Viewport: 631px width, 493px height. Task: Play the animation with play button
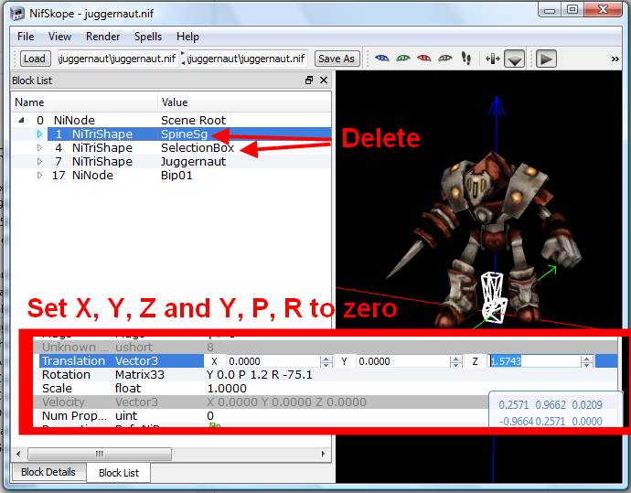pyautogui.click(x=546, y=59)
